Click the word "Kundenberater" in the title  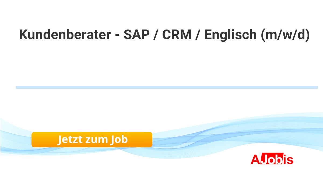pos(65,35)
